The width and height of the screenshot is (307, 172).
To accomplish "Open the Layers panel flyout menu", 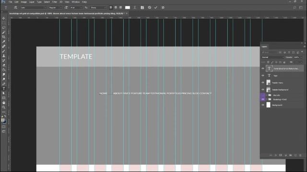I will tap(304, 47).
